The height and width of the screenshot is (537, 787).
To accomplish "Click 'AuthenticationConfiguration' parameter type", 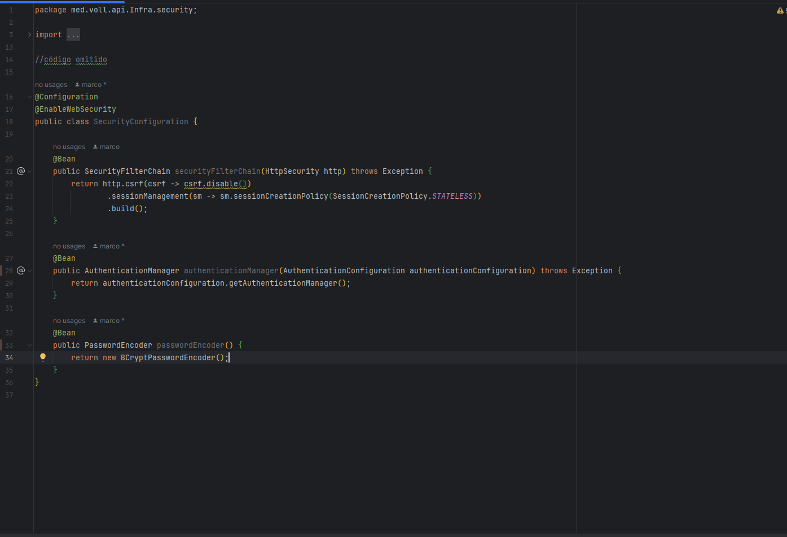I will tap(344, 270).
